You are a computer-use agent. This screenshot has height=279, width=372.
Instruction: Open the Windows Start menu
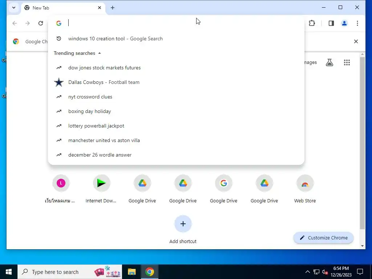[9, 272]
